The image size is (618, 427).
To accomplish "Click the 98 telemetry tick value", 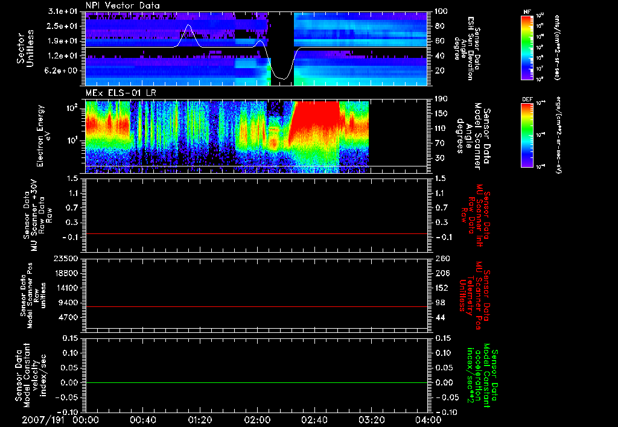I will [439, 303].
